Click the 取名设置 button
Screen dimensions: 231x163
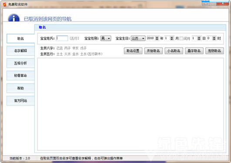133,51
